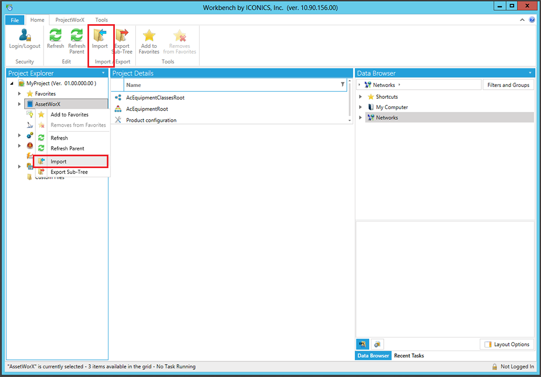Expand the Favorites tree node

(x=20, y=94)
